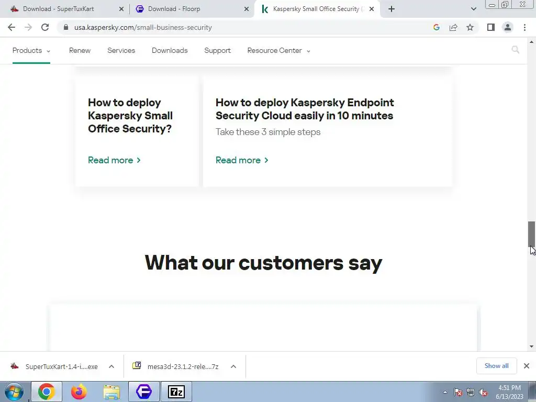Click the scrollbar down arrow
This screenshot has width=536, height=402.
531,347
